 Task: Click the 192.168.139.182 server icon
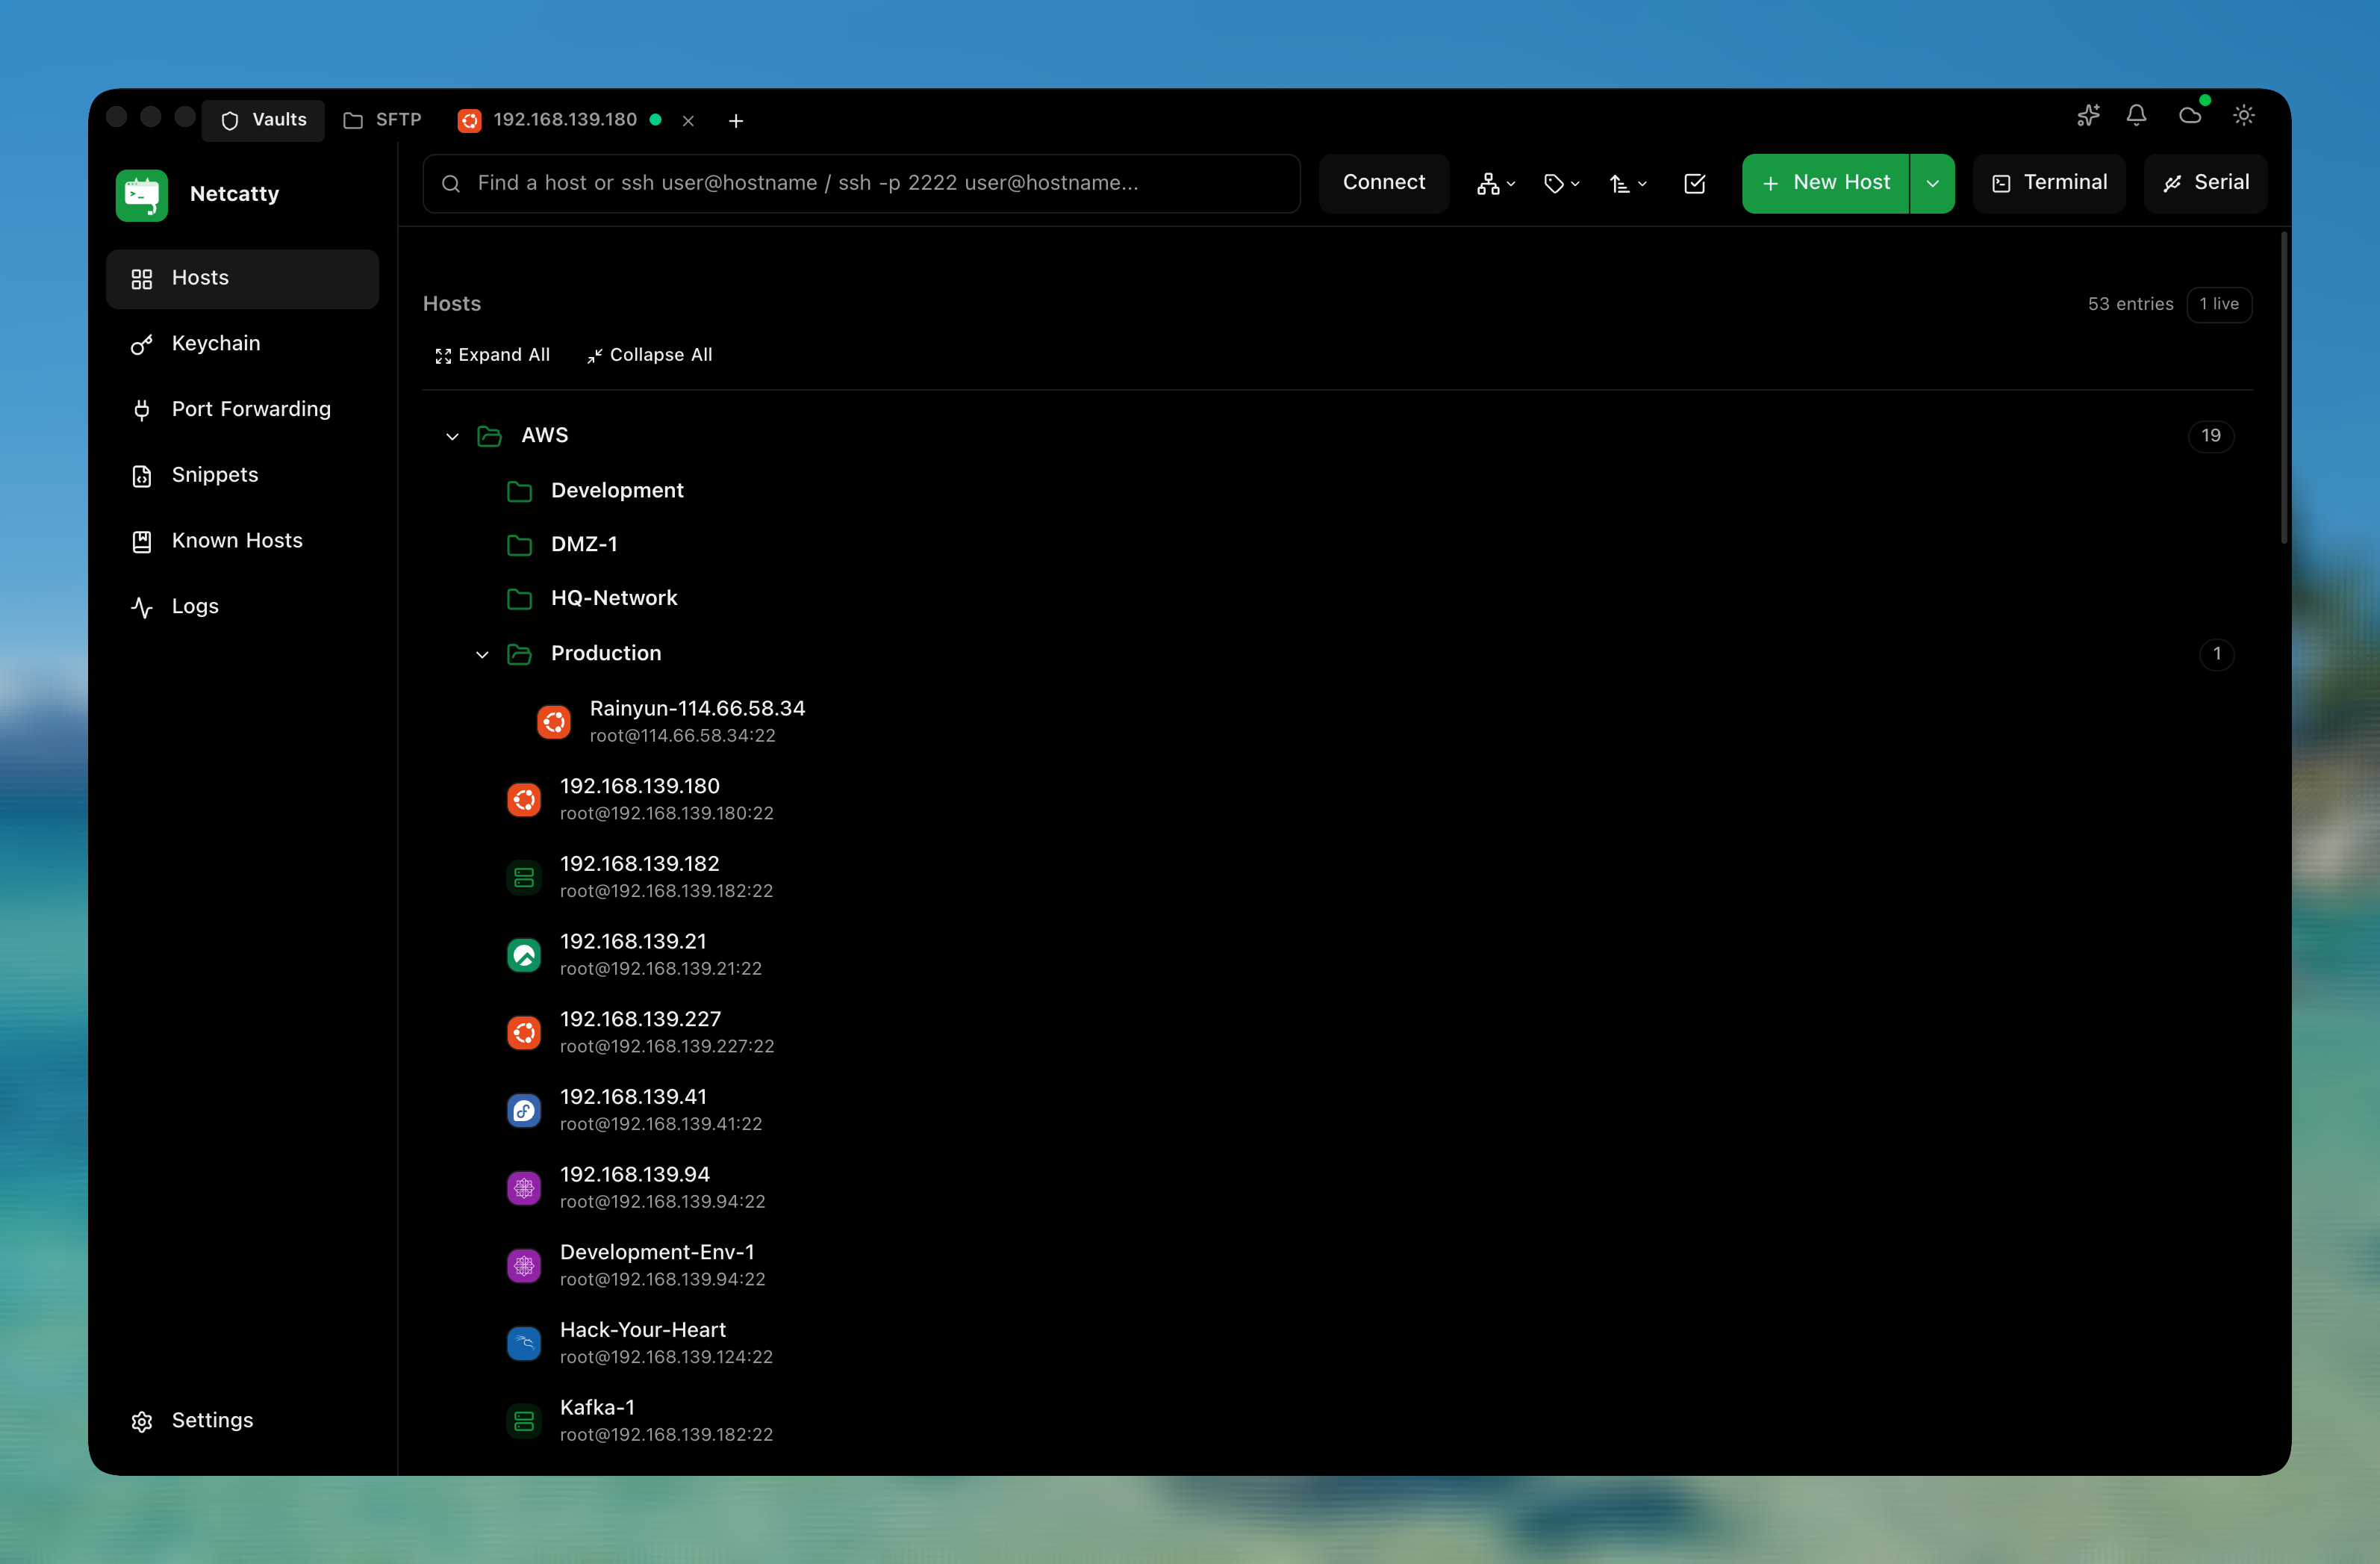[524, 878]
